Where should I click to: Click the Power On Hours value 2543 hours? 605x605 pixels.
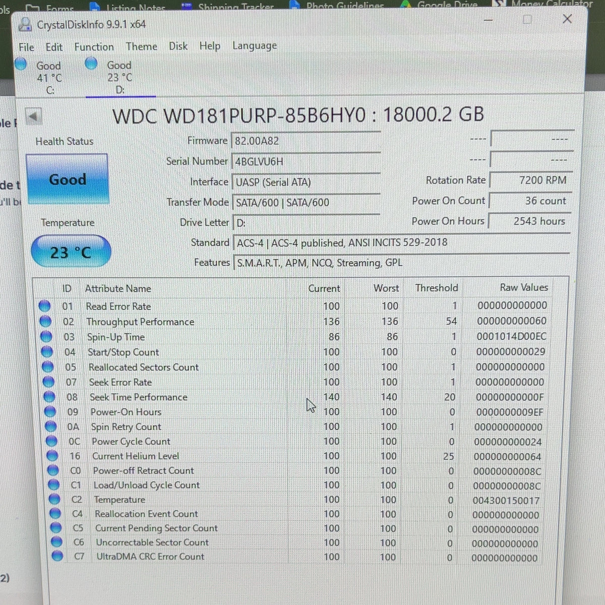pyautogui.click(x=530, y=221)
